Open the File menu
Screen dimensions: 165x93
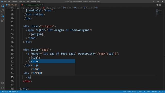[5, 2]
